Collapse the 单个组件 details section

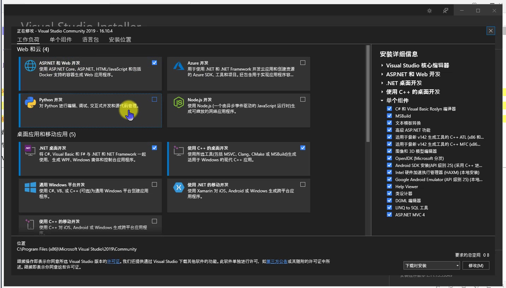point(382,101)
